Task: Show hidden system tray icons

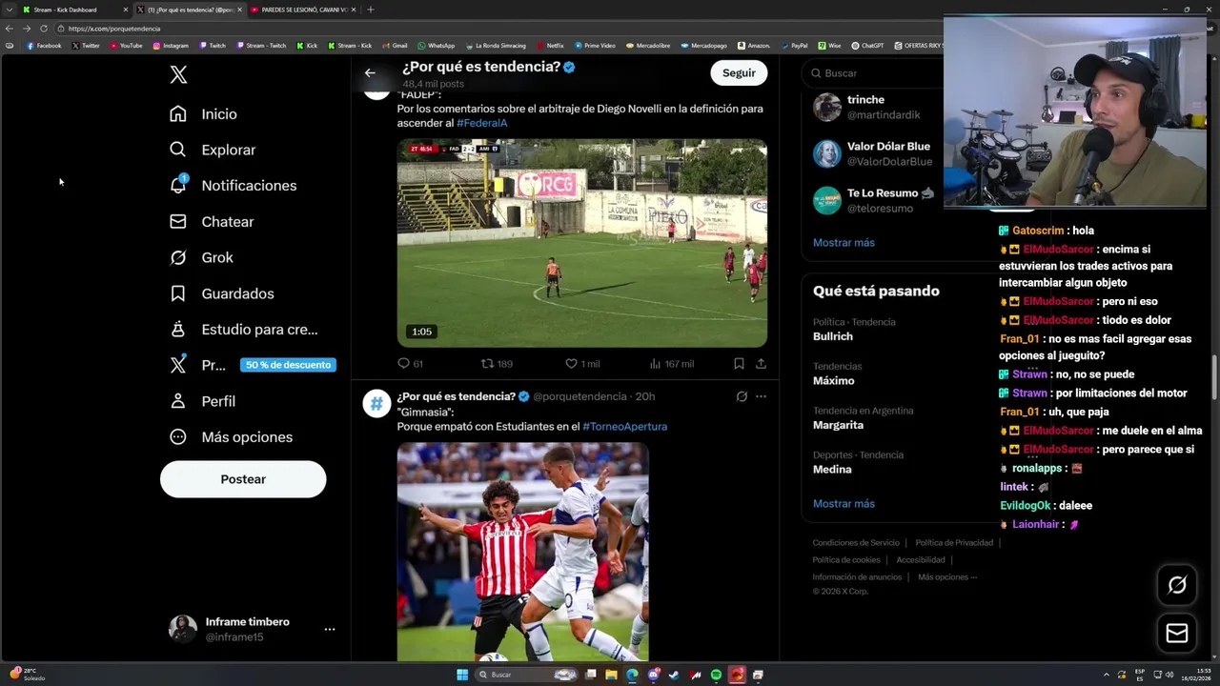Action: pyautogui.click(x=1107, y=675)
